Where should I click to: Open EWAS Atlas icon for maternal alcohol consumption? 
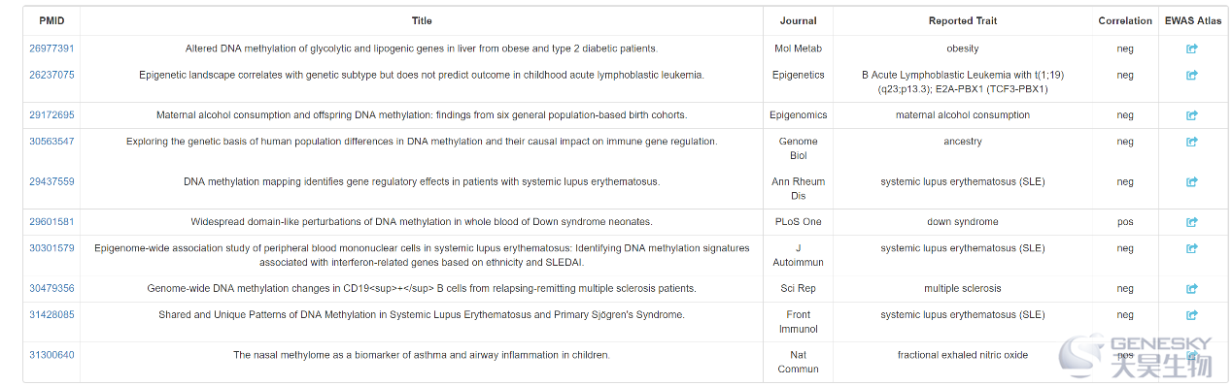[1192, 115]
